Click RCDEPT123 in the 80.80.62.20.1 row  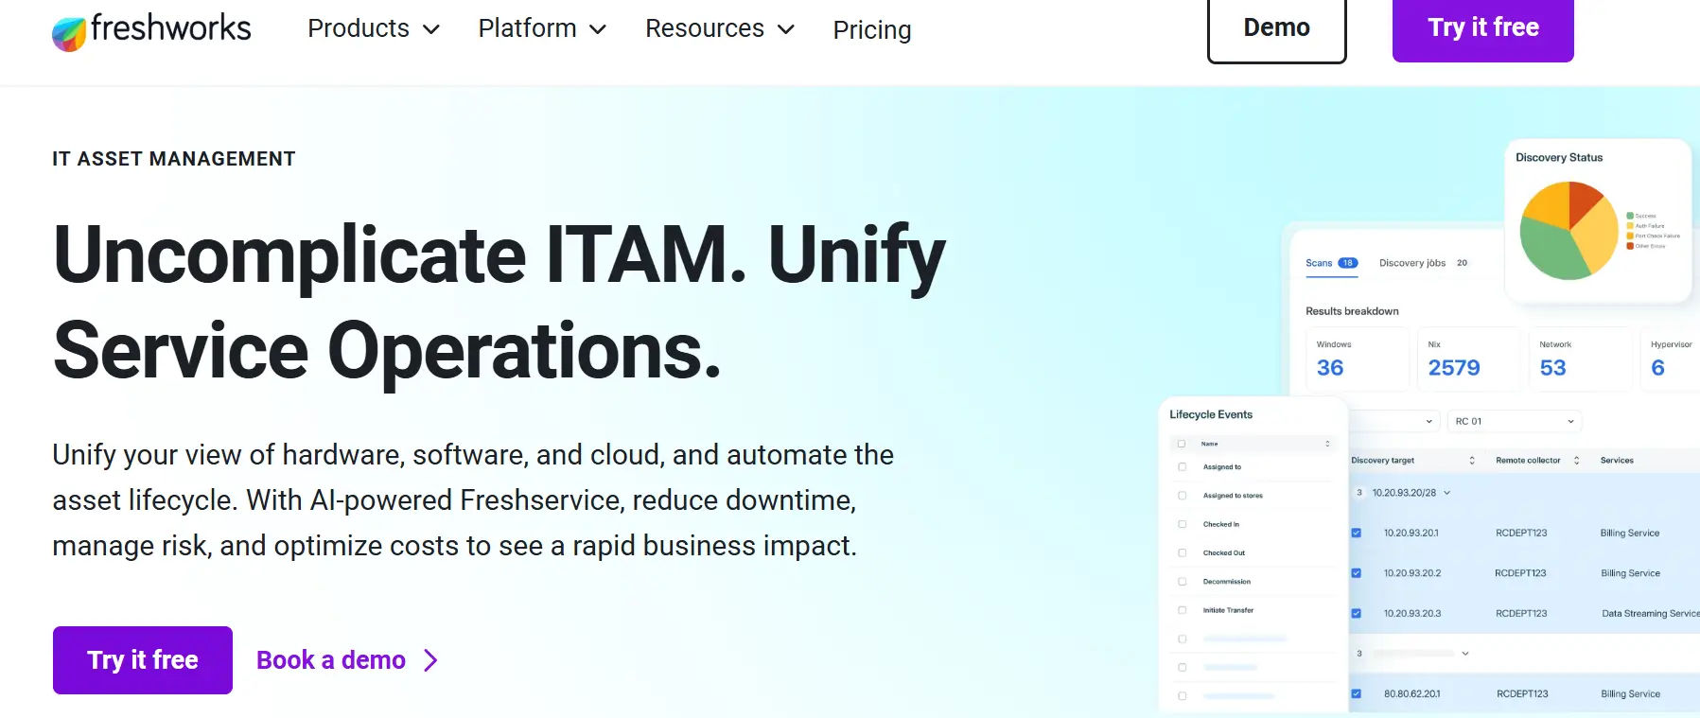coord(1522,694)
